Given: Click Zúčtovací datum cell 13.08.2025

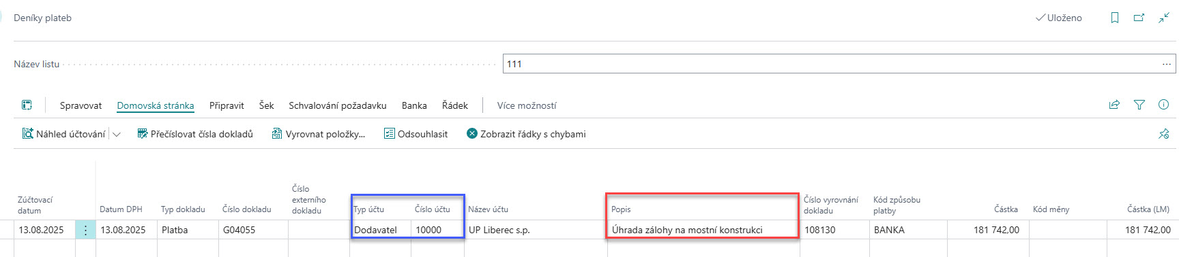Looking at the screenshot, I should click(44, 230).
